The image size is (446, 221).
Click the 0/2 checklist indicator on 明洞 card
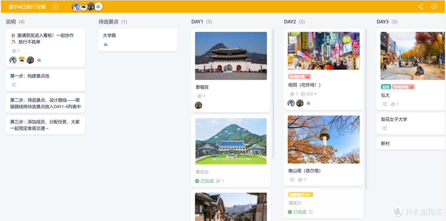pos(307,94)
